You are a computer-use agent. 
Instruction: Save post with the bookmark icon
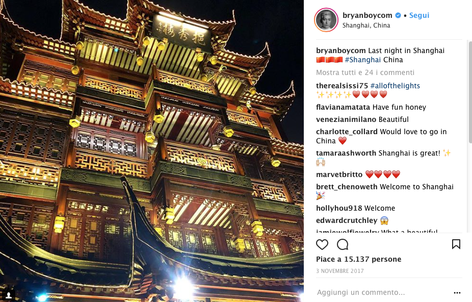coord(456,244)
